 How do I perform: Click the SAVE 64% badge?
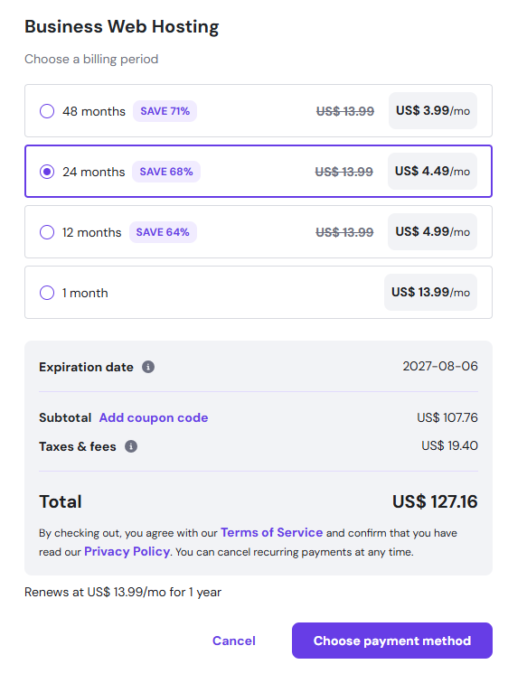pyautogui.click(x=163, y=232)
